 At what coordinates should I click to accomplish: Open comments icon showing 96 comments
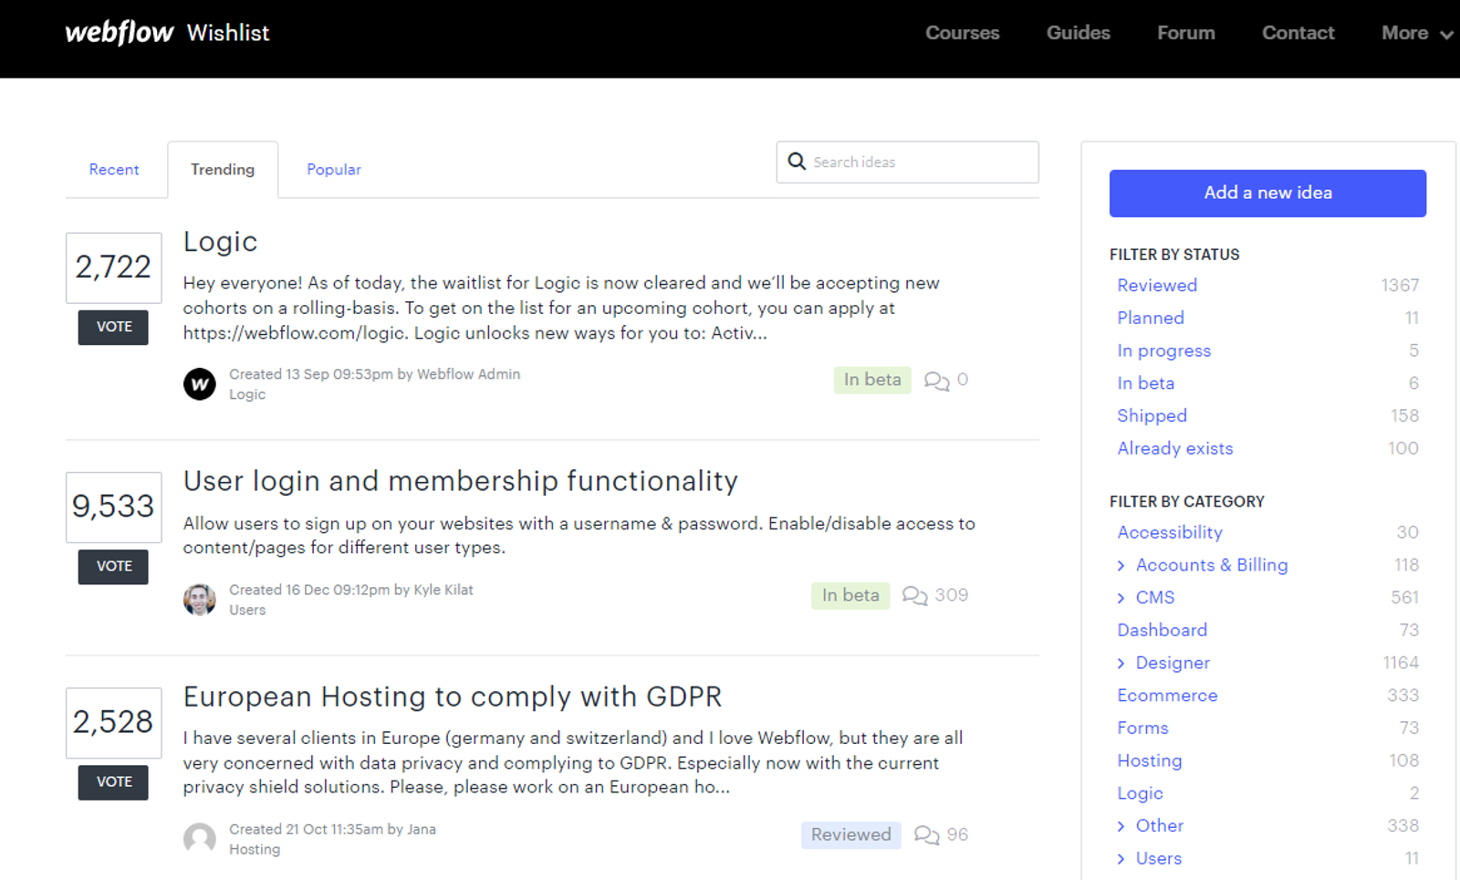[x=926, y=835]
